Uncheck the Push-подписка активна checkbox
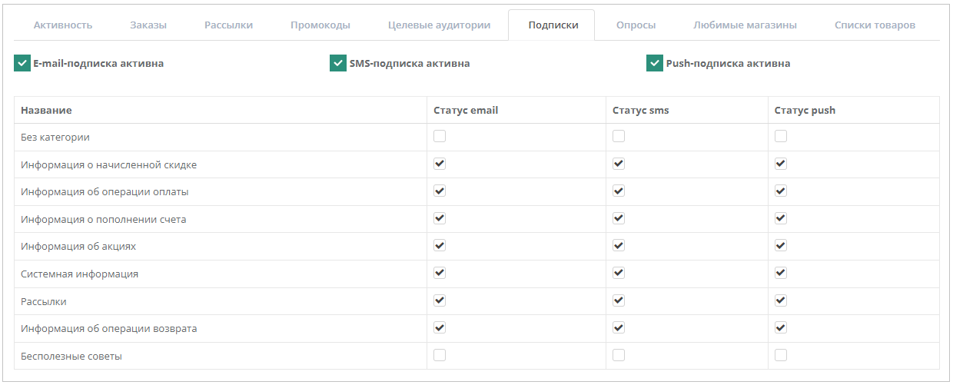 [x=655, y=63]
